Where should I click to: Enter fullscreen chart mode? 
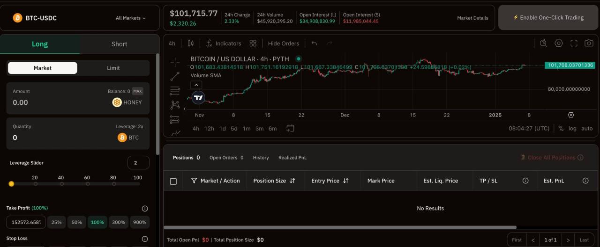coord(574,44)
